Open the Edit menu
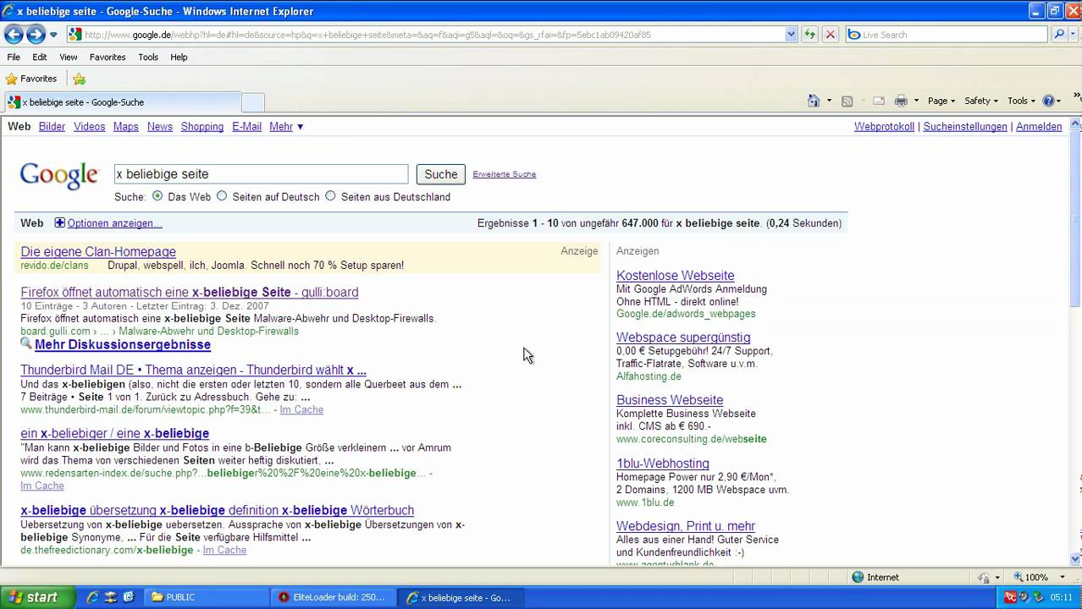Screen dimensions: 1082x609 point(40,57)
